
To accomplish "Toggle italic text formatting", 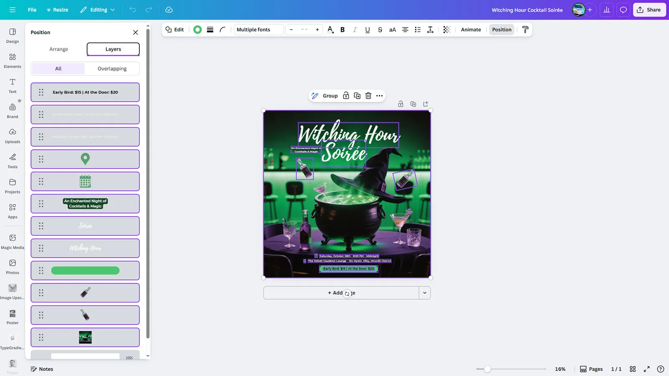I will pyautogui.click(x=355, y=30).
